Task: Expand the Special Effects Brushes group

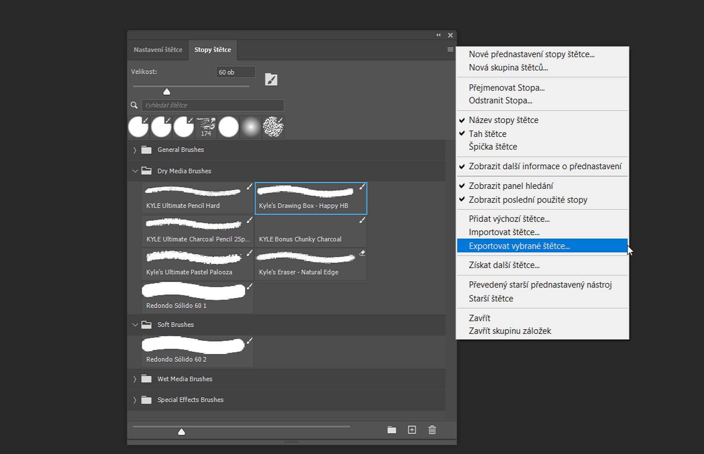Action: (x=135, y=400)
